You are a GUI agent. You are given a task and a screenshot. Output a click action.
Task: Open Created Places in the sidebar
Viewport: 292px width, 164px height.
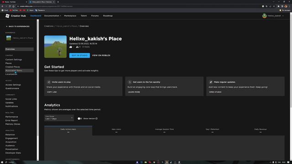[x=12, y=67]
